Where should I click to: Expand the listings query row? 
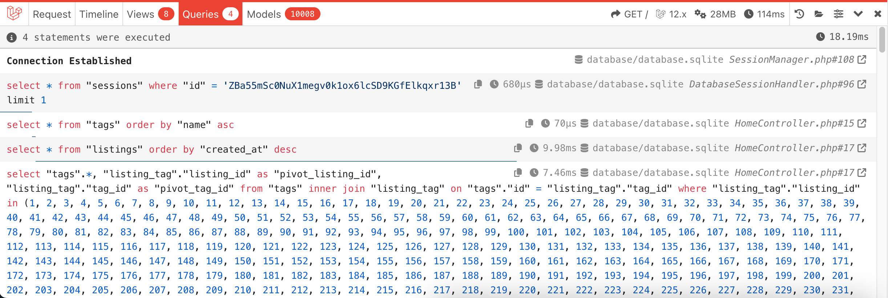point(218,149)
